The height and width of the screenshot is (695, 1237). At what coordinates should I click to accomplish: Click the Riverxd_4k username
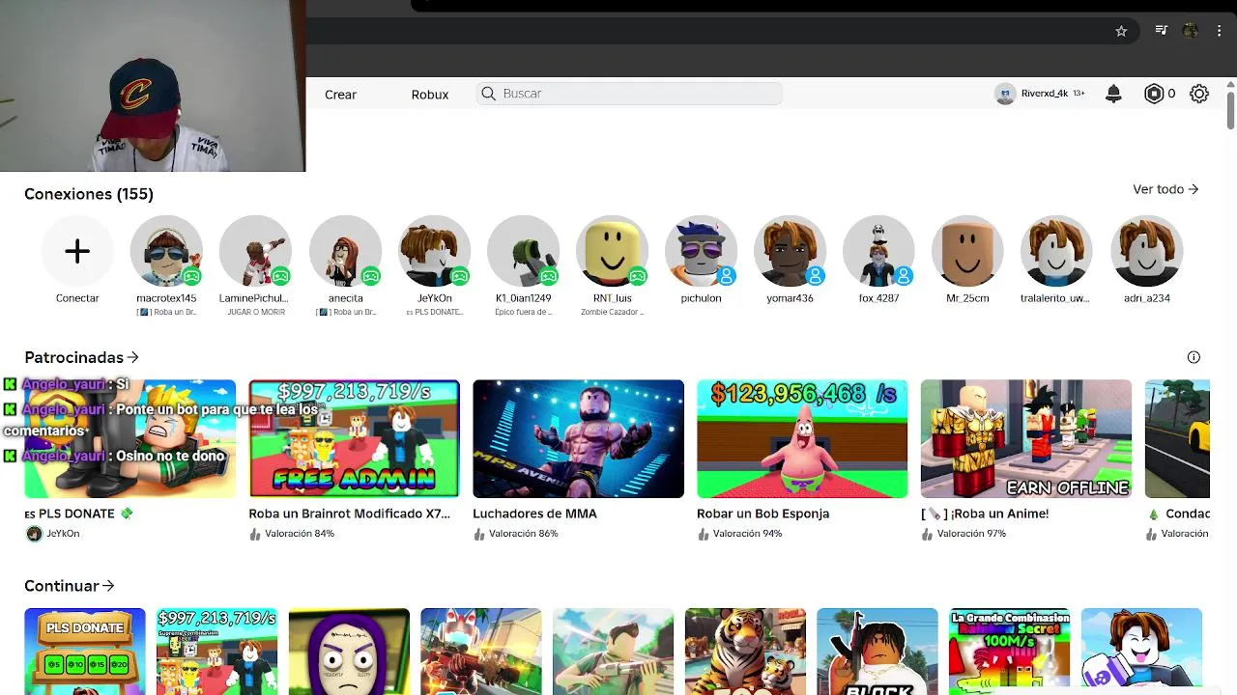tap(1045, 94)
